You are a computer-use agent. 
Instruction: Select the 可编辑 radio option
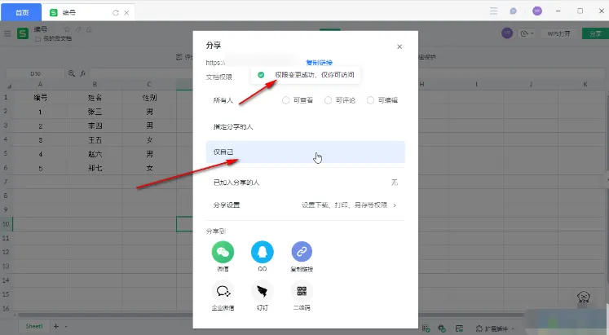(x=370, y=100)
